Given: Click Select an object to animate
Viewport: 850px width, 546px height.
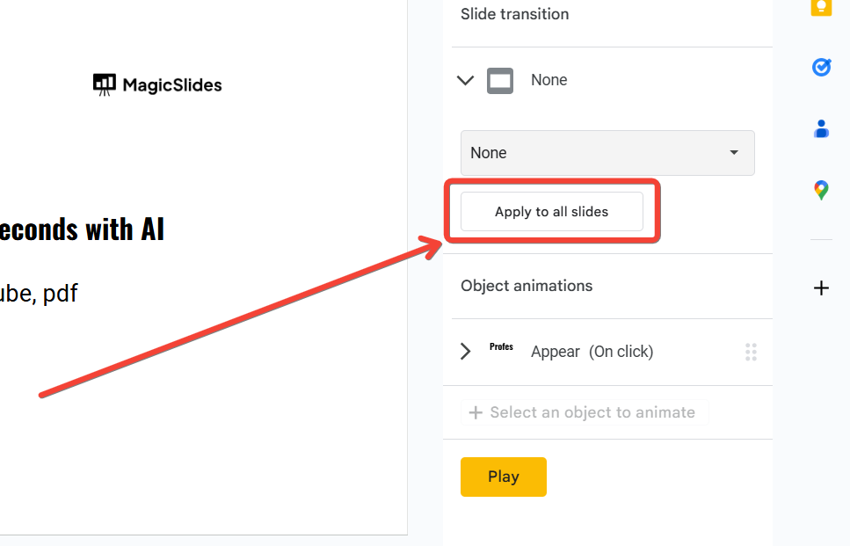Looking at the screenshot, I should click(x=585, y=412).
